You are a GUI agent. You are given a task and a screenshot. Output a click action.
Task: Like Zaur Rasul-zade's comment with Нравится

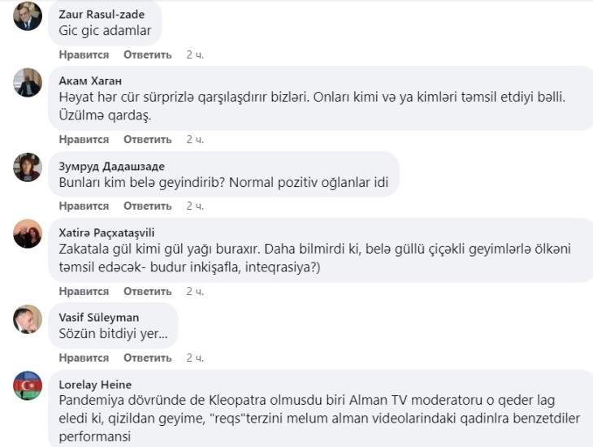[84, 54]
